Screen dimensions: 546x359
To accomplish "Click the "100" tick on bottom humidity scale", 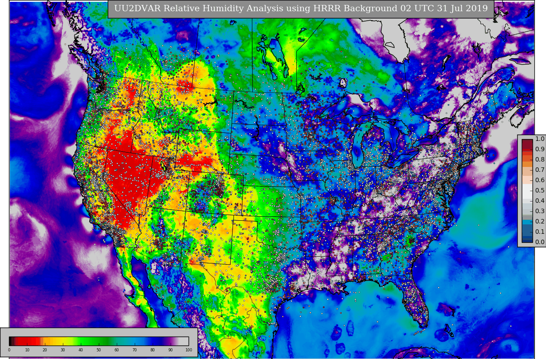I will click(189, 350).
